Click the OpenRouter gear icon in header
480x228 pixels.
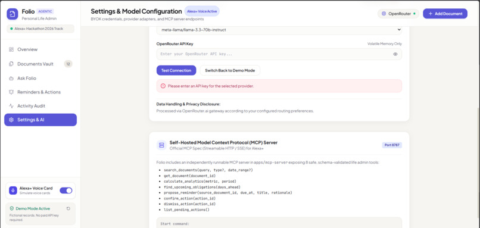click(x=384, y=14)
